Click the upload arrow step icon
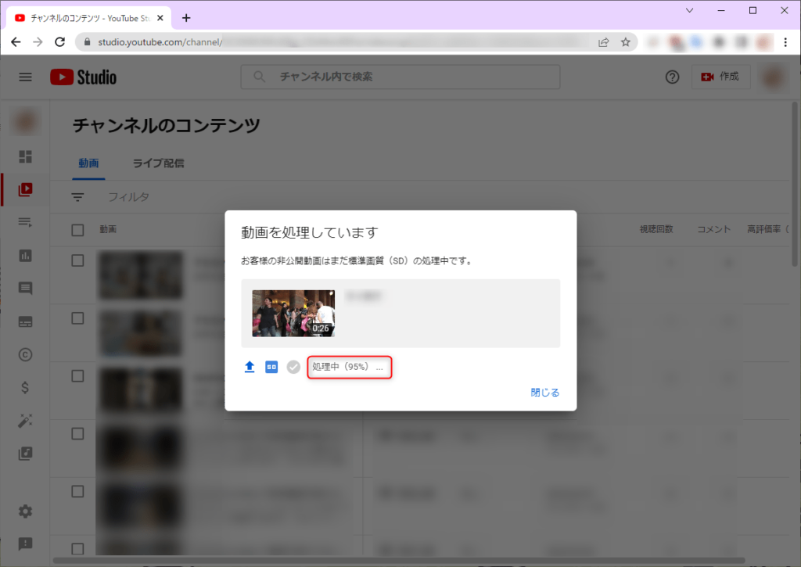Image resolution: width=801 pixels, height=567 pixels. pos(250,367)
